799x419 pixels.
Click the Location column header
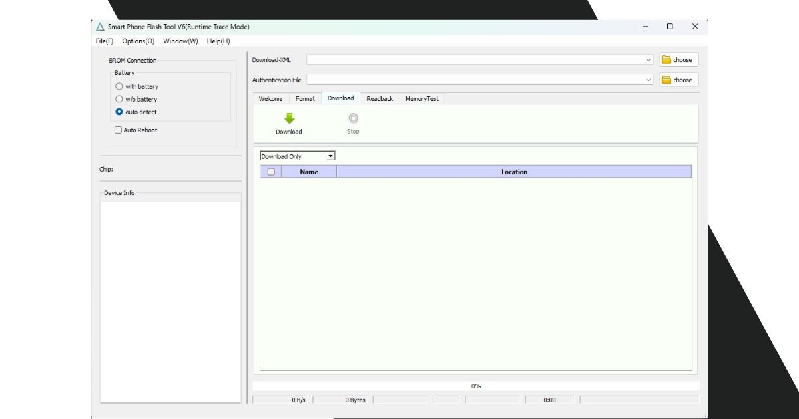[514, 172]
